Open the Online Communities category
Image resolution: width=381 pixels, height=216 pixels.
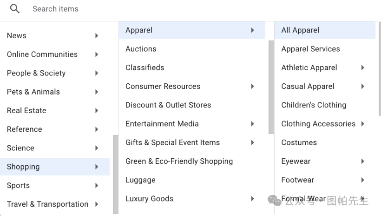tap(42, 54)
